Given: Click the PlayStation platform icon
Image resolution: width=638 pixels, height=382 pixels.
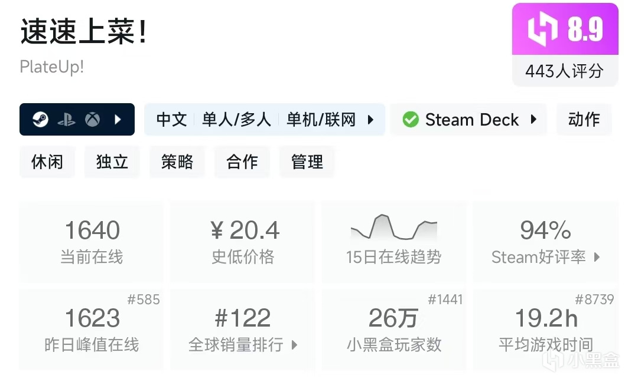Looking at the screenshot, I should click(66, 120).
